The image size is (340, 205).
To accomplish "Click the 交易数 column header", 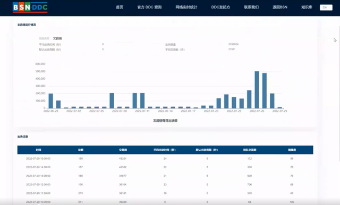I will 123,150.
